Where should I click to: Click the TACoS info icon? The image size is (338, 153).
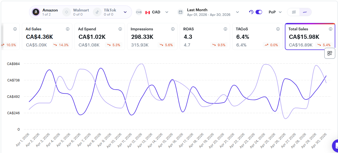(x=278, y=29)
